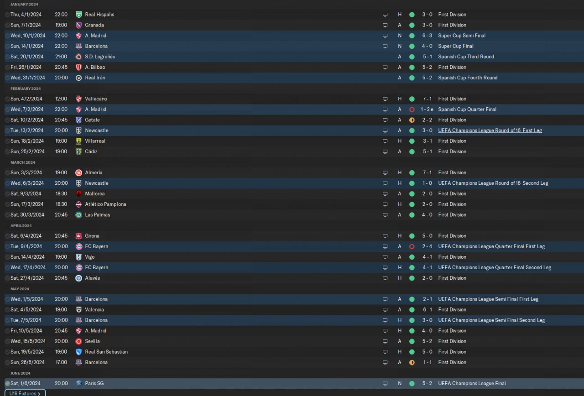The image size is (584, 396).
Task: Open the Super Cup Final competition link
Action: pyautogui.click(x=456, y=46)
